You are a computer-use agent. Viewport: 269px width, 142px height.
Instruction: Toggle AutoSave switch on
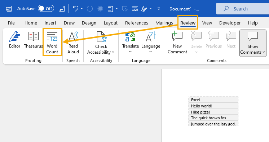[x=46, y=9]
